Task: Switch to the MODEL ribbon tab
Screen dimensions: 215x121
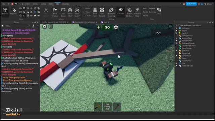Action: coord(35,4)
